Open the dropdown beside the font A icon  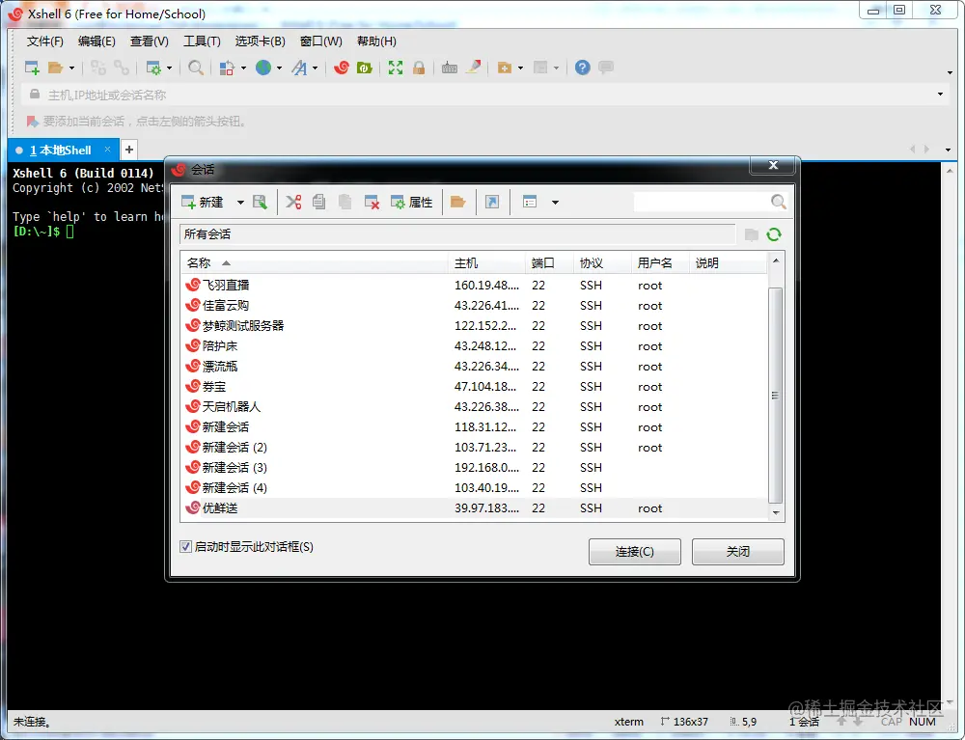pyautogui.click(x=316, y=68)
